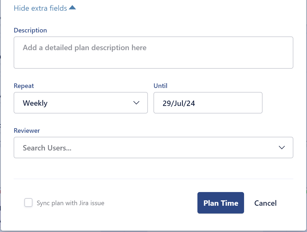The height and width of the screenshot is (232, 307).
Task: Expand the Reviewer user search dropdown
Action: (281, 148)
